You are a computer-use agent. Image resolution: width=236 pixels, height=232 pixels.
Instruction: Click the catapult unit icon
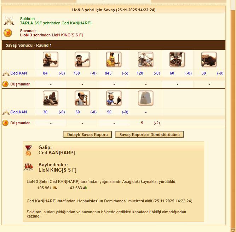click(50, 98)
